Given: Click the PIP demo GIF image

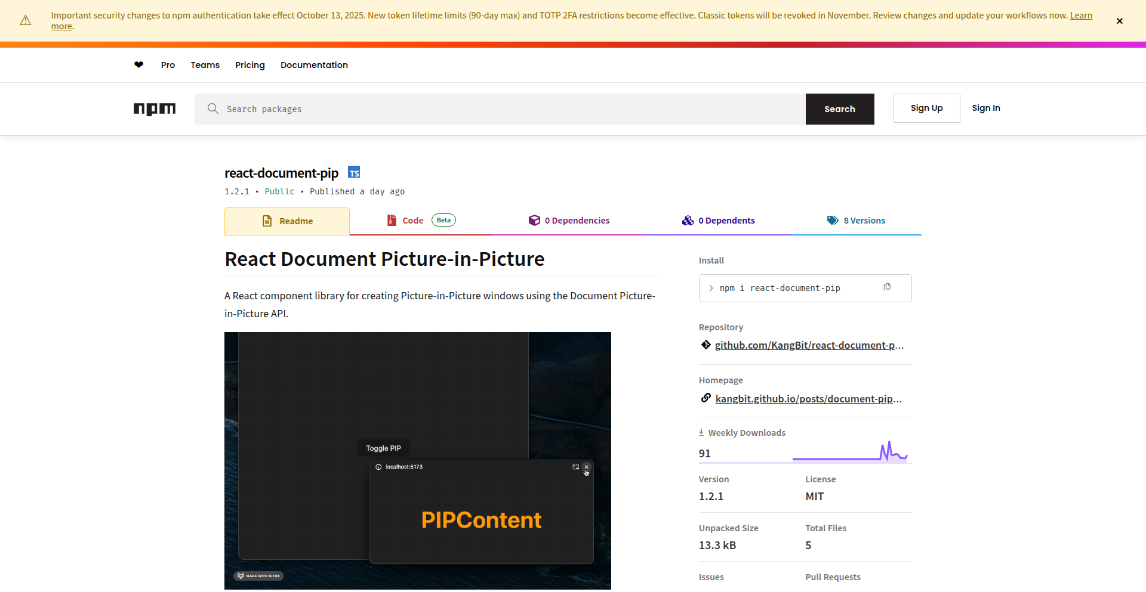Looking at the screenshot, I should [x=418, y=460].
